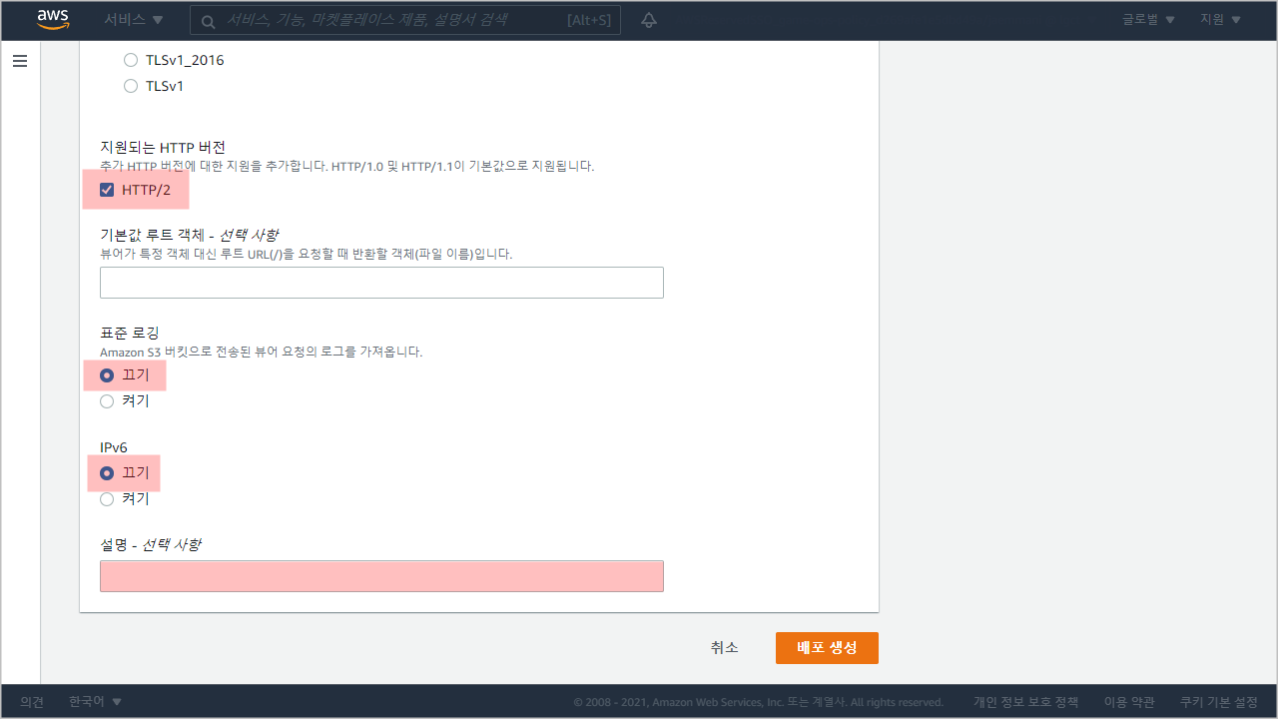Viewport: 1278px width, 719px height.
Task: Uncheck the HTTP/2 checkbox
Action: tap(107, 190)
